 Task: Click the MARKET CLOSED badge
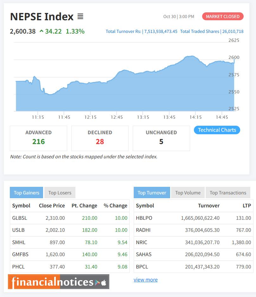pyautogui.click(x=223, y=16)
